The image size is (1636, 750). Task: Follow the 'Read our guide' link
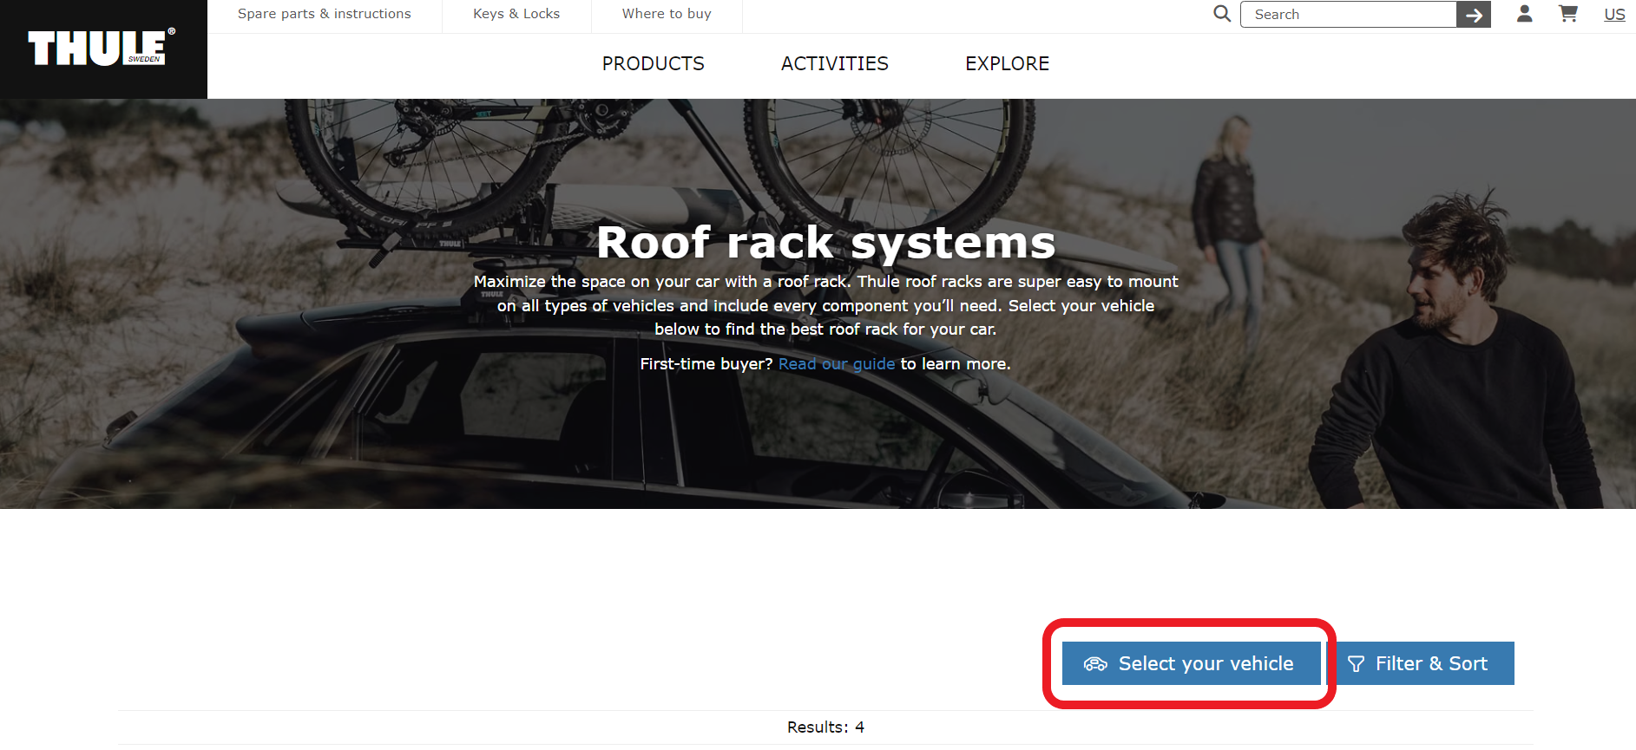[836, 364]
